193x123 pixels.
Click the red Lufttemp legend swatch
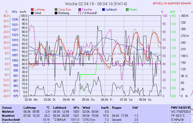click(x=32, y=10)
